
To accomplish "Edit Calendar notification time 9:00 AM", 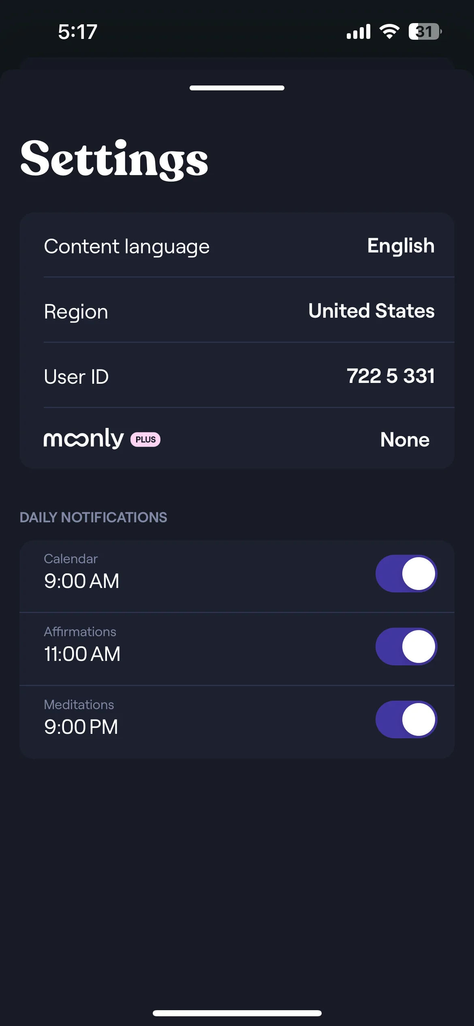I will tap(81, 581).
